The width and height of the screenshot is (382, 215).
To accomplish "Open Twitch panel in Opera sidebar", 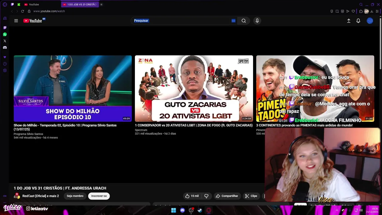I will pyautogui.click(x=5, y=28).
